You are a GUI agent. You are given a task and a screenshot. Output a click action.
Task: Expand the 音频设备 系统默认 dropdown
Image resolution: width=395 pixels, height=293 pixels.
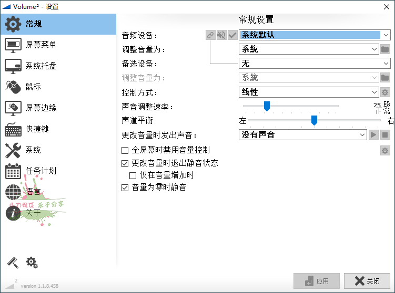[x=386, y=35]
